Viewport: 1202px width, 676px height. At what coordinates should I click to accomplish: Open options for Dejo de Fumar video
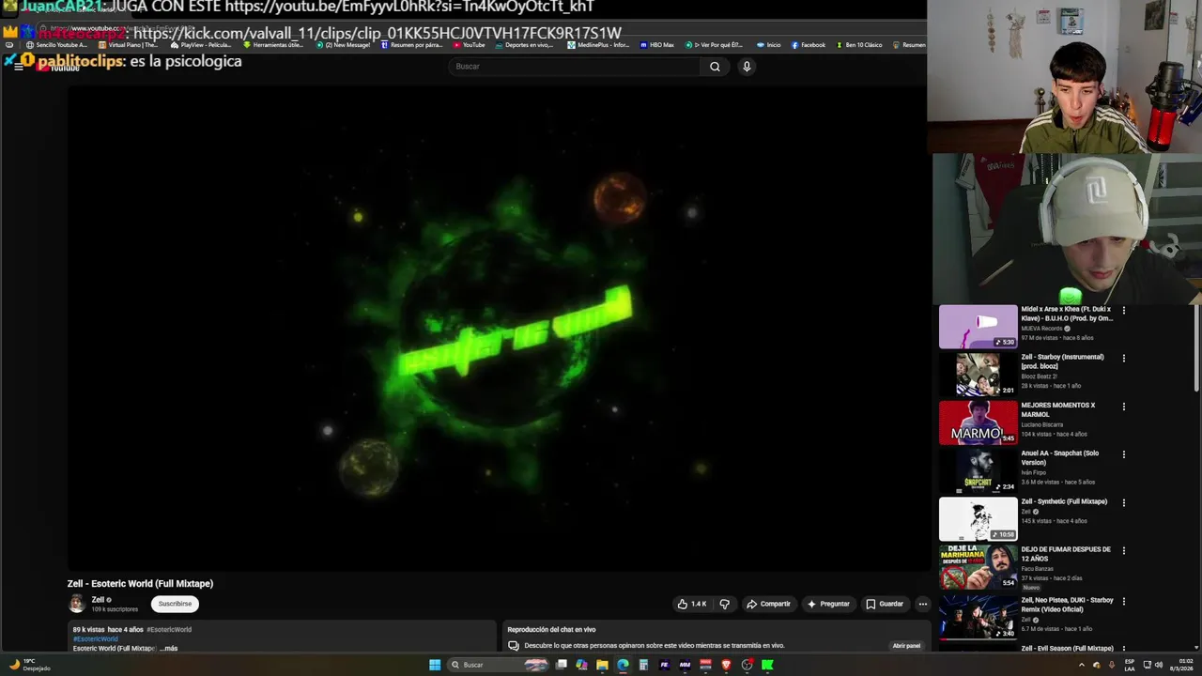(1123, 551)
